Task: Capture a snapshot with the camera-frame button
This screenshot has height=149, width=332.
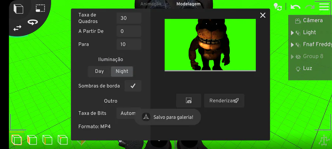Action: (x=189, y=101)
